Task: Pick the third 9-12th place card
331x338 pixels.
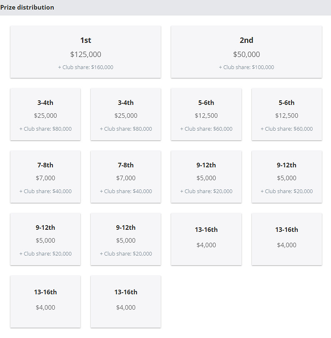Action: pyautogui.click(x=45, y=239)
